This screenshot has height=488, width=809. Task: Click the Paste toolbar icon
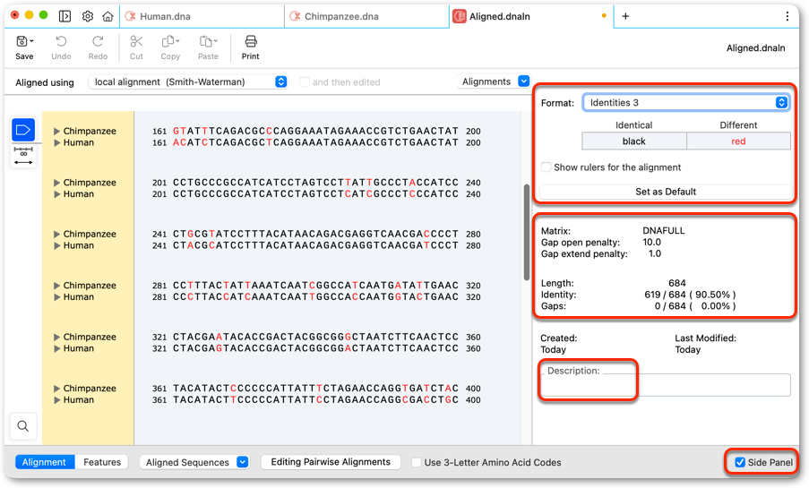click(x=208, y=41)
